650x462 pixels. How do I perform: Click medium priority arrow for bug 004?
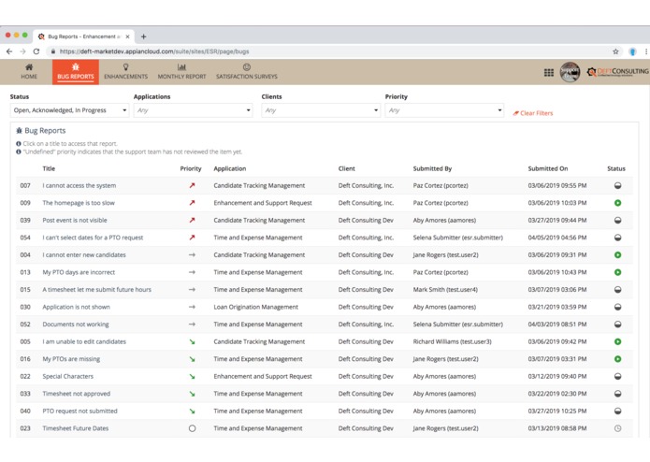(x=192, y=255)
